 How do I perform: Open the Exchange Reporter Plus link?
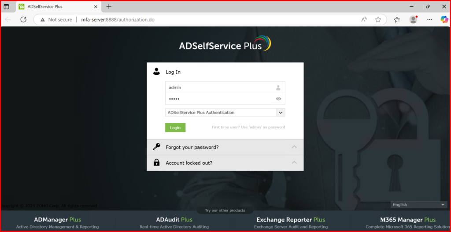[x=291, y=220]
